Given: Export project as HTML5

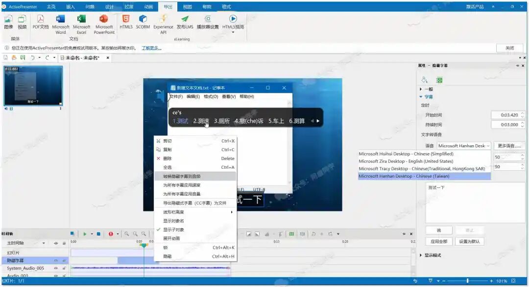Looking at the screenshot, I should [126, 22].
